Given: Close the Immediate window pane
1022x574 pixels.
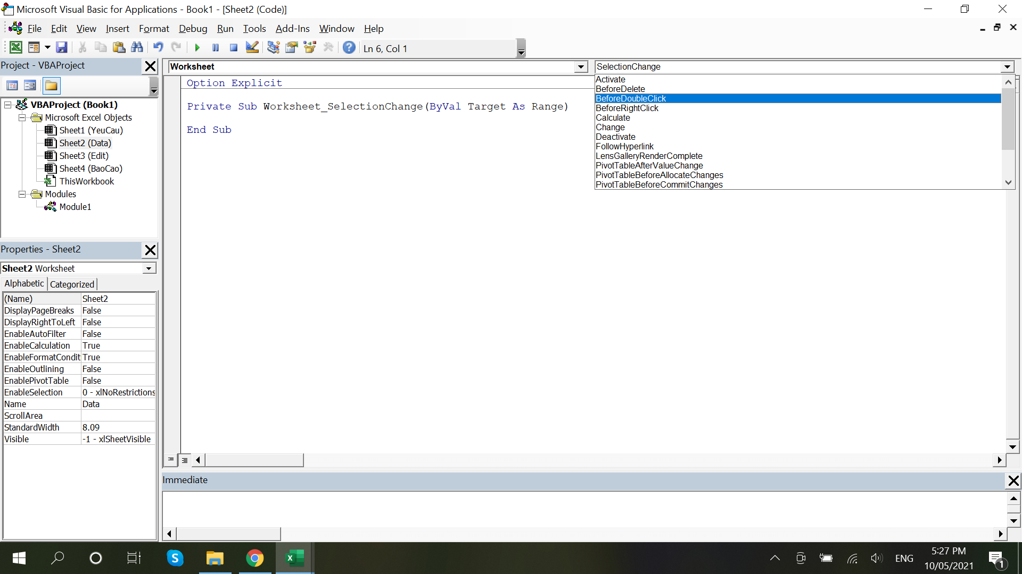Looking at the screenshot, I should point(1013,481).
